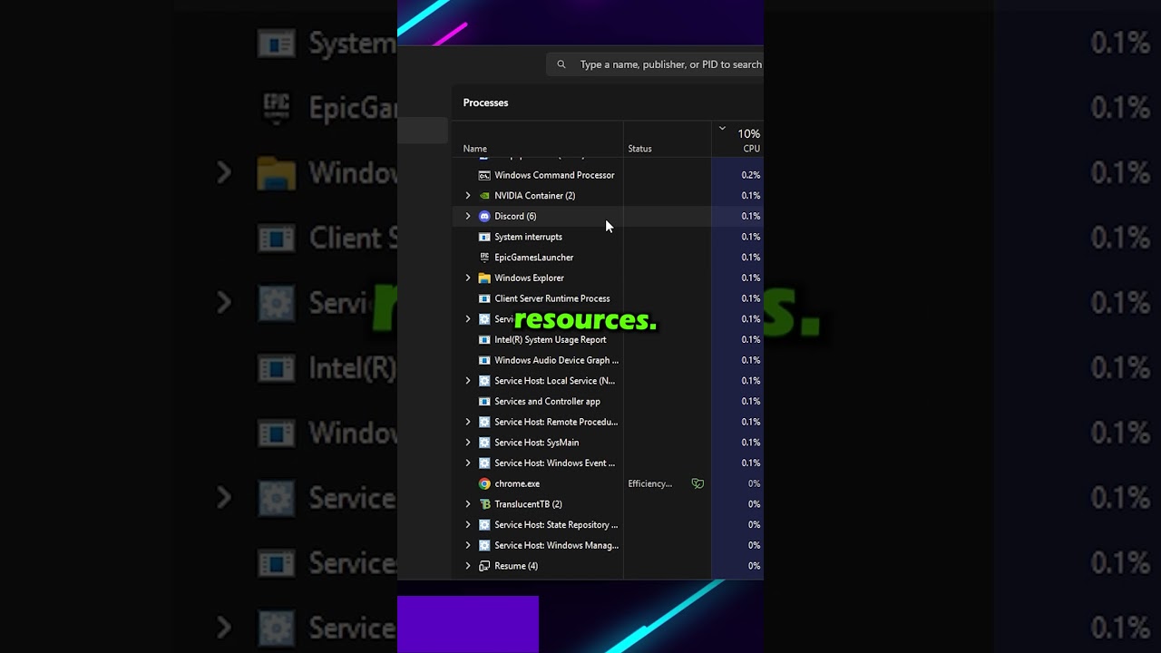
Task: Expand Service Host: Windows Event group
Action: click(x=468, y=463)
